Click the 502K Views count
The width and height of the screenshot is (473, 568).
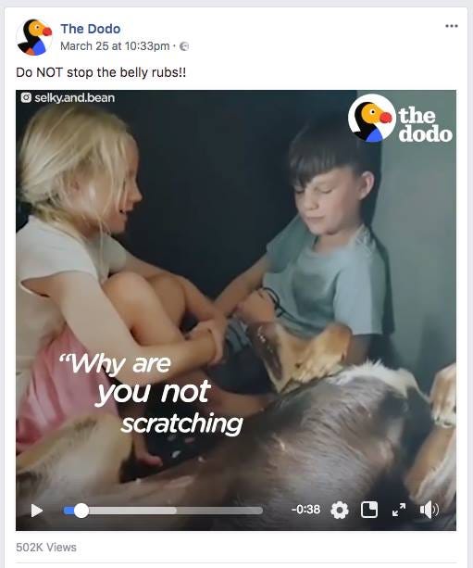(x=46, y=547)
